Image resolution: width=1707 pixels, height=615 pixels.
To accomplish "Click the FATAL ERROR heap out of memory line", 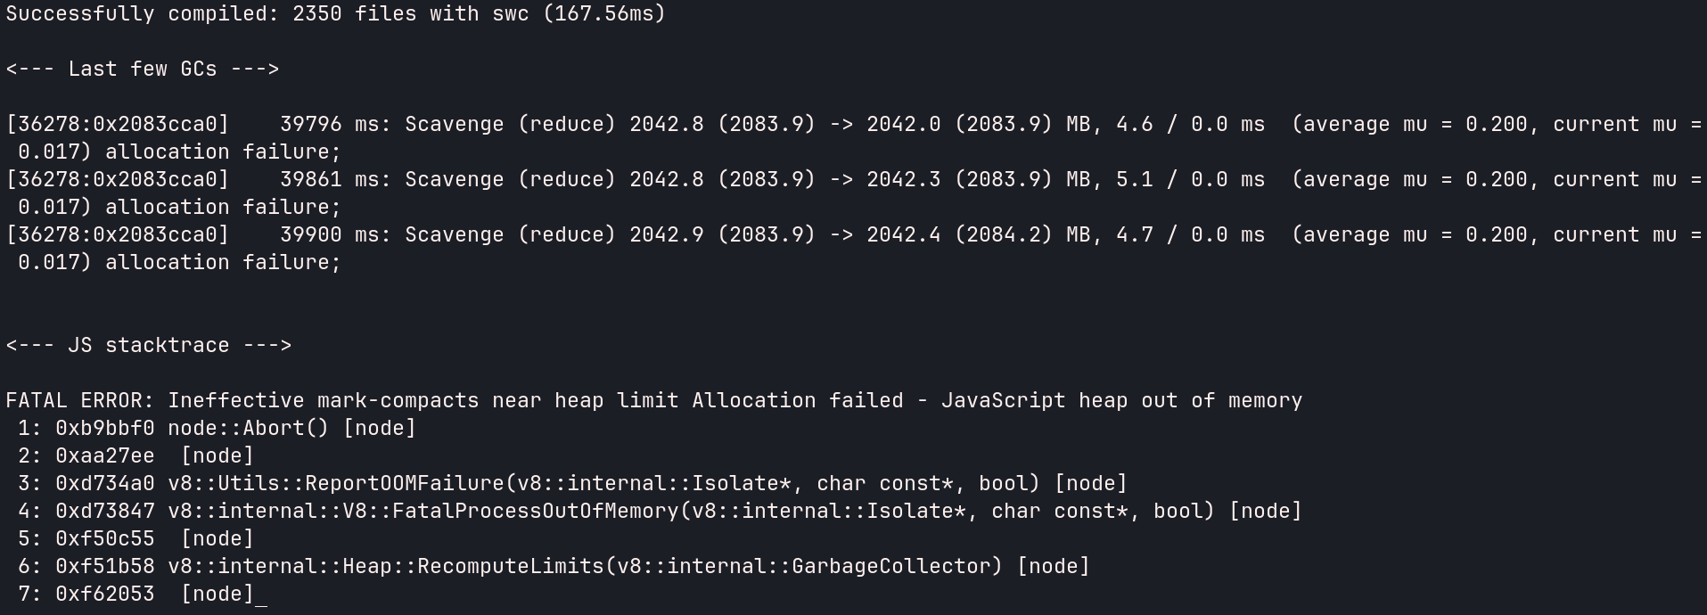I will coord(654,401).
